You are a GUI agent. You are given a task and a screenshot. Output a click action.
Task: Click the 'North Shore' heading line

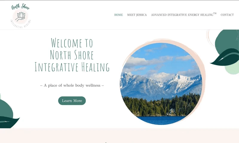pos(72,55)
